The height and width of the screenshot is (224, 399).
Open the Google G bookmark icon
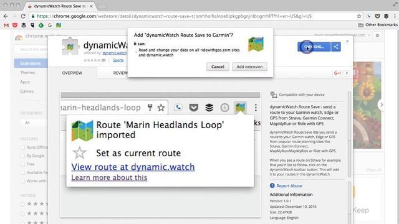point(50,25)
